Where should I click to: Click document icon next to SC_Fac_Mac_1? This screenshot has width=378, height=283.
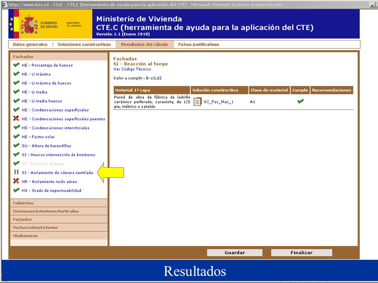(197, 101)
